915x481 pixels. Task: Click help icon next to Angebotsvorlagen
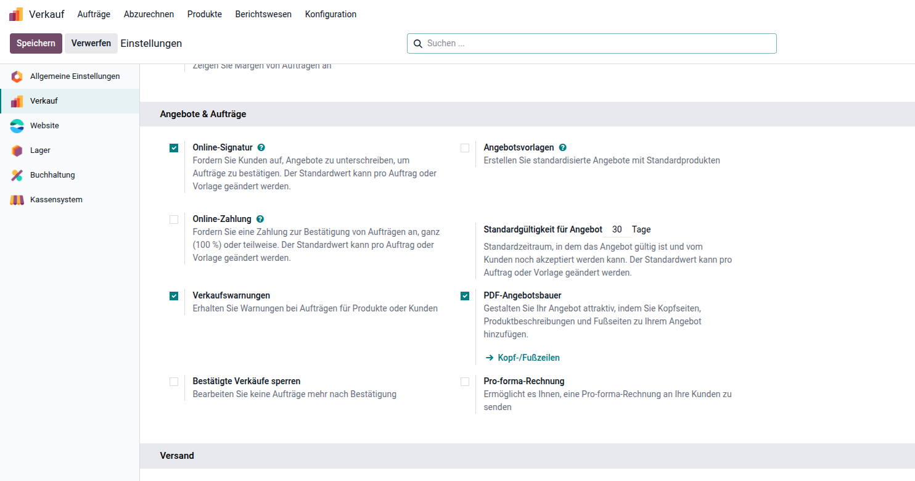point(562,148)
